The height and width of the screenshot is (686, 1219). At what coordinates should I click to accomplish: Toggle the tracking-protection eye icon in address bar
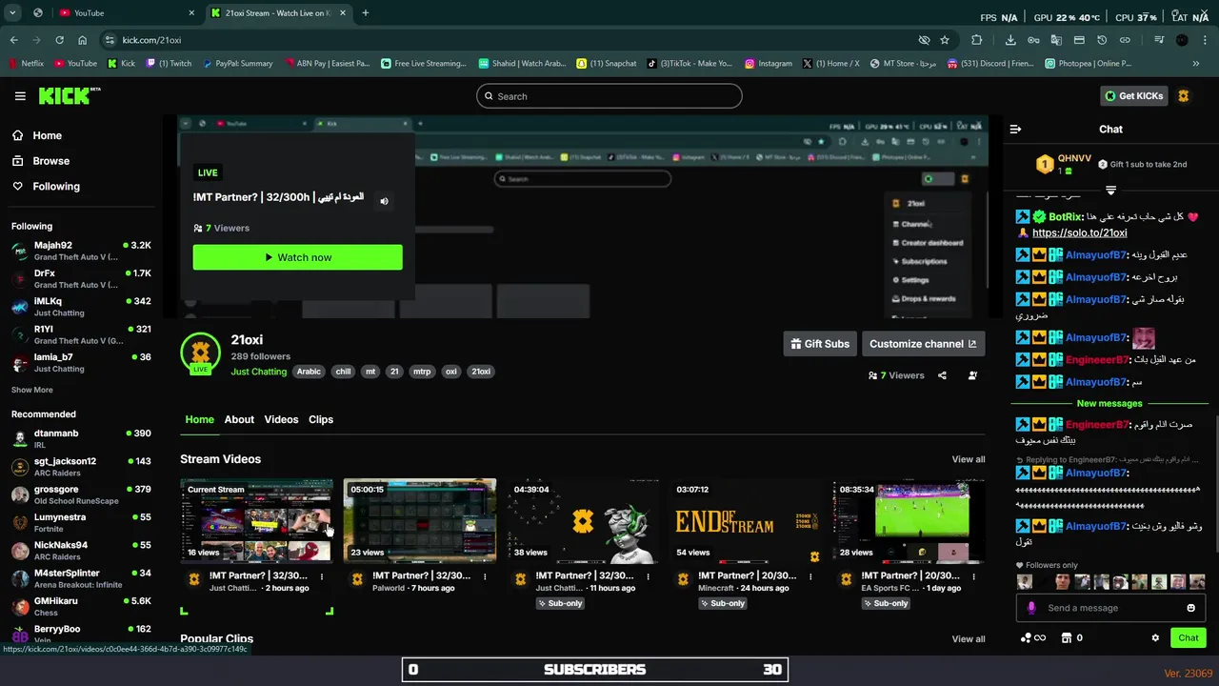924,40
